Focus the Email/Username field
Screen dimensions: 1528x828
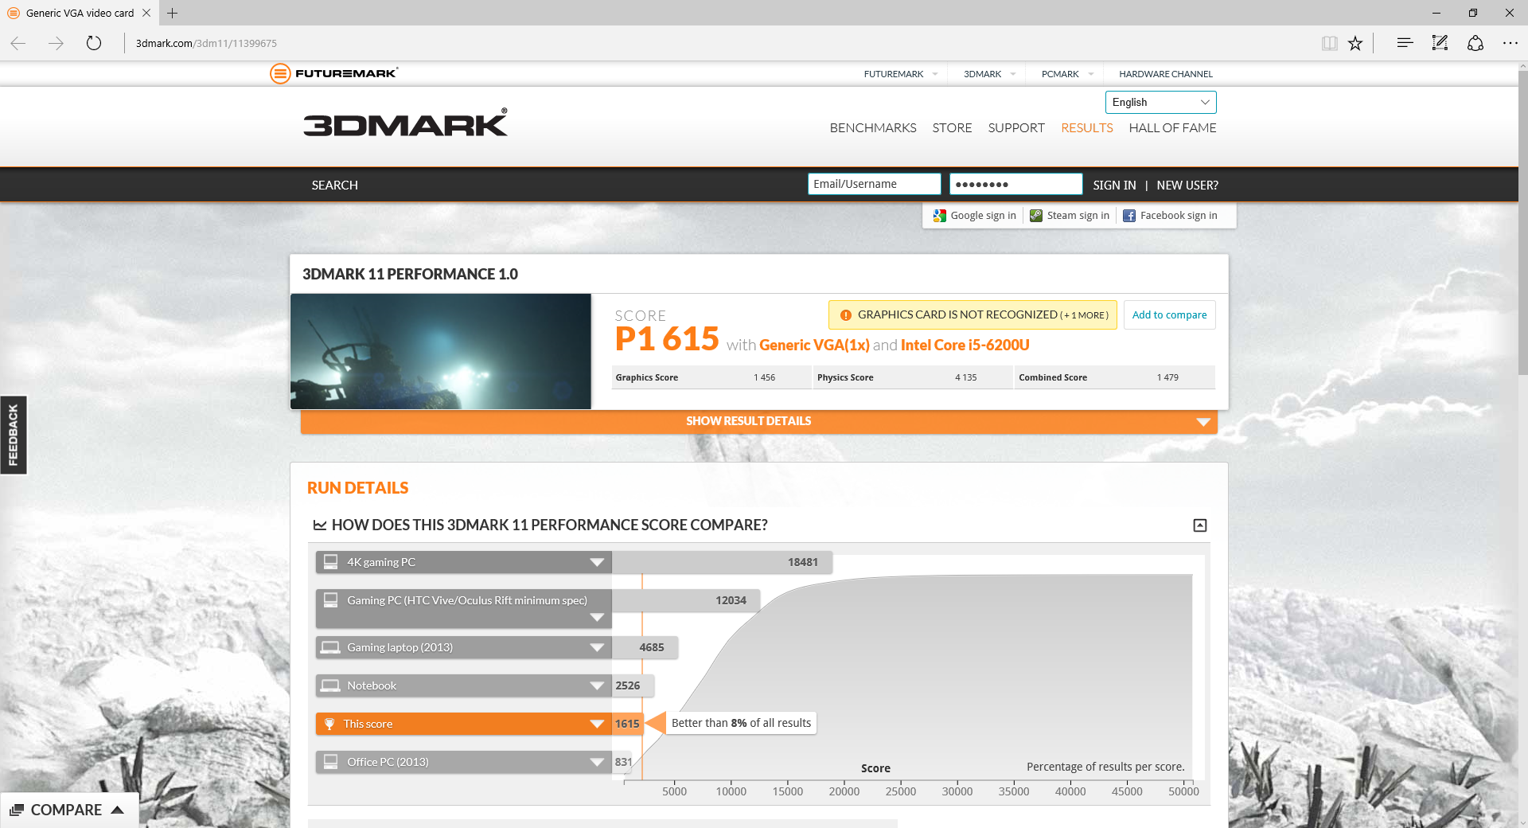click(x=874, y=184)
